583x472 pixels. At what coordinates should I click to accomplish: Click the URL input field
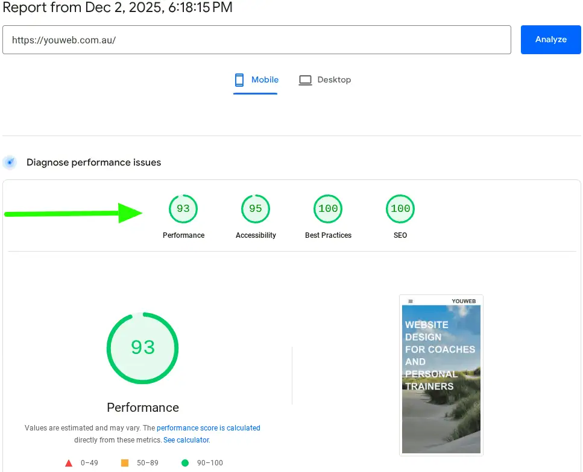[x=257, y=40]
